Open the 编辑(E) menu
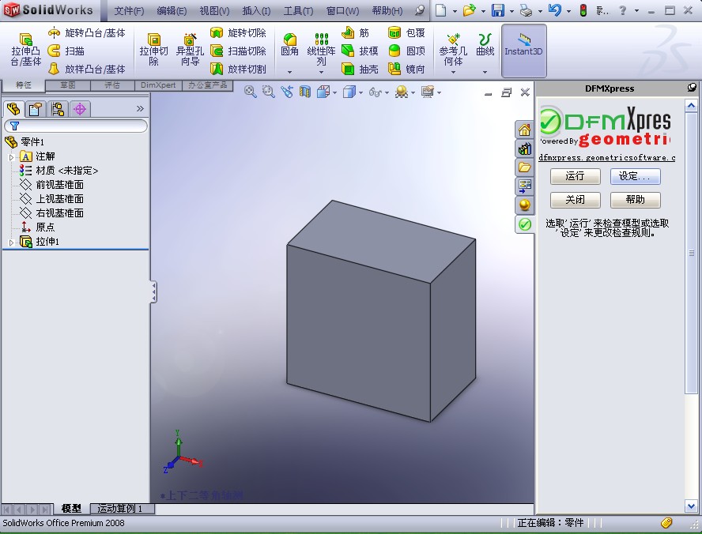702x534 pixels. [x=172, y=11]
